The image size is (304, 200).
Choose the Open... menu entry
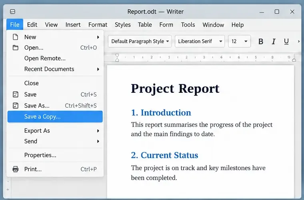click(55, 48)
